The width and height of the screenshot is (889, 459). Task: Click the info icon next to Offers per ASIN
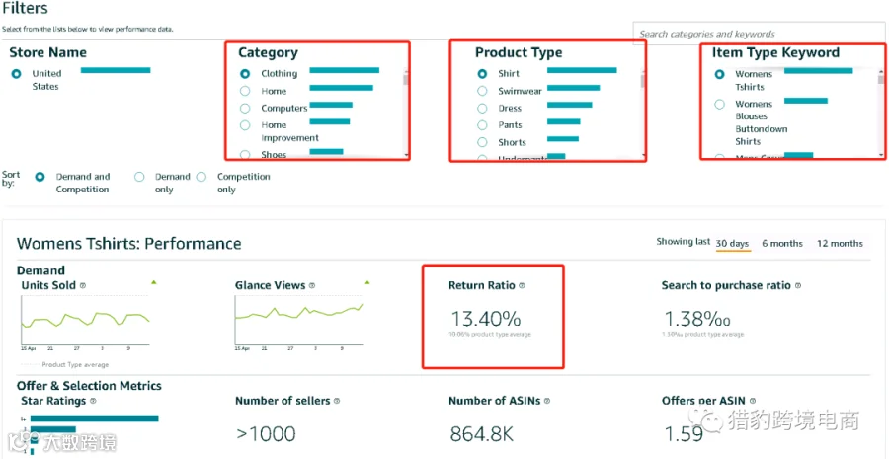(x=753, y=401)
